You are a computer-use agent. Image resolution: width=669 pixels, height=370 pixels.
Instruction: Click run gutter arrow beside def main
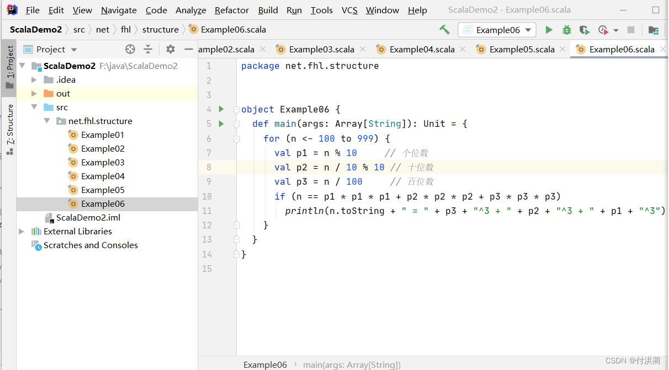(221, 124)
